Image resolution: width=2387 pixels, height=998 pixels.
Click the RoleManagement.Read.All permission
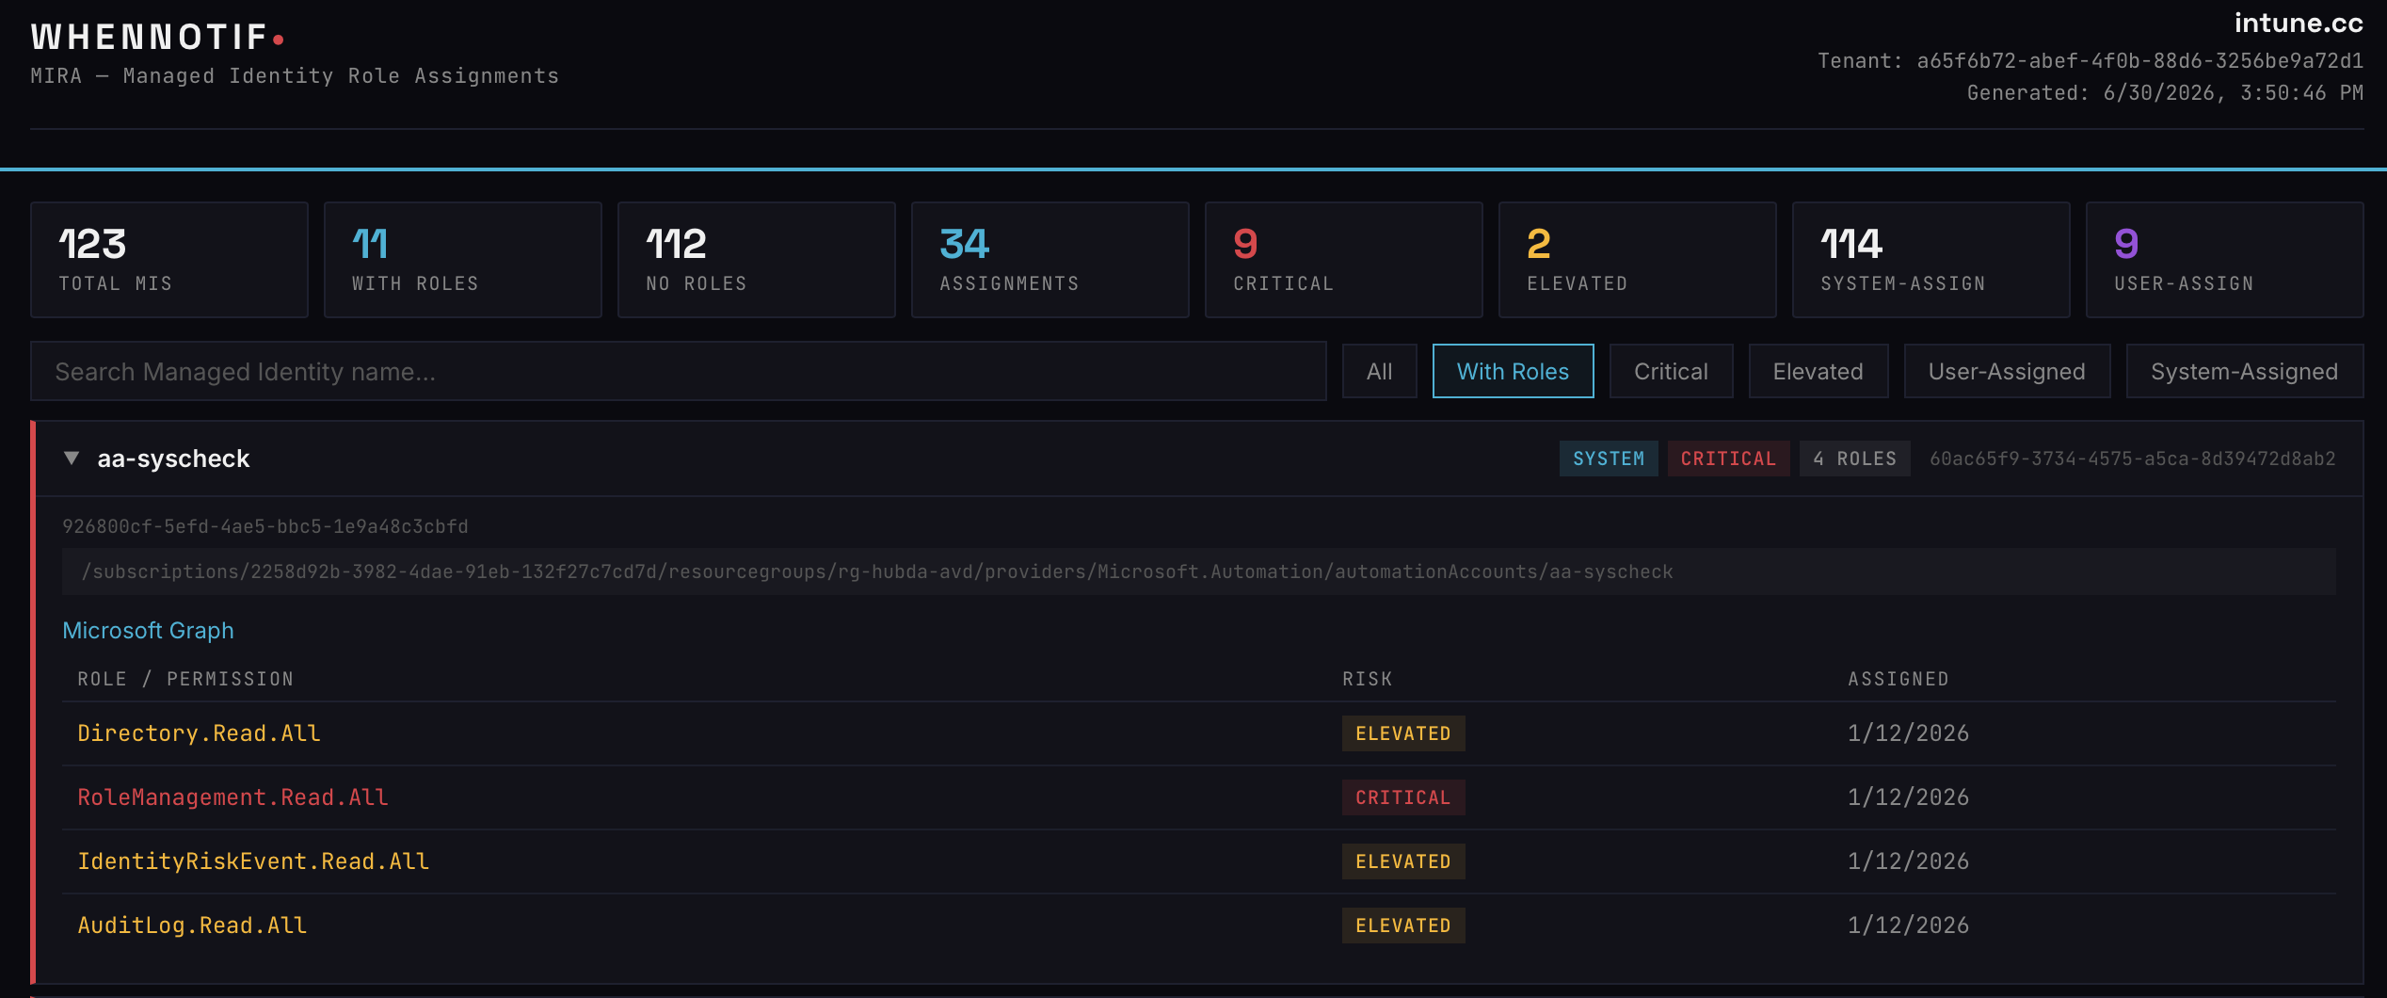pyautogui.click(x=232, y=797)
